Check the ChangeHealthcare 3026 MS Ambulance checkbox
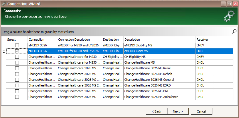239x118 pixels. point(17,97)
